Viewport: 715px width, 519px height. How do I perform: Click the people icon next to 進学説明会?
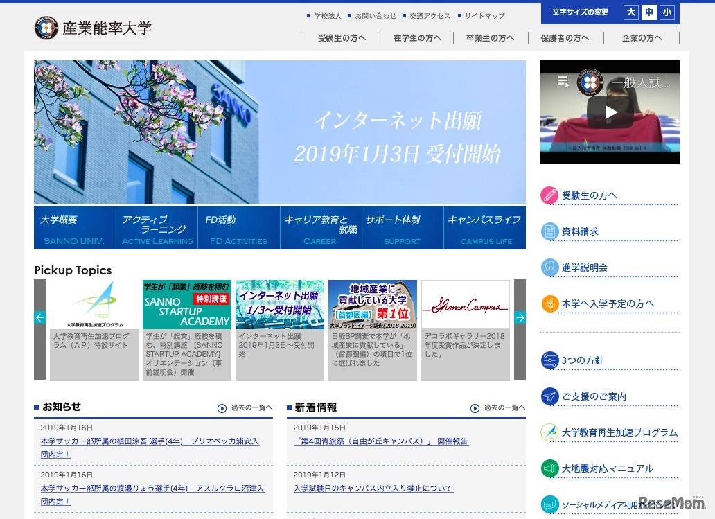tap(549, 267)
